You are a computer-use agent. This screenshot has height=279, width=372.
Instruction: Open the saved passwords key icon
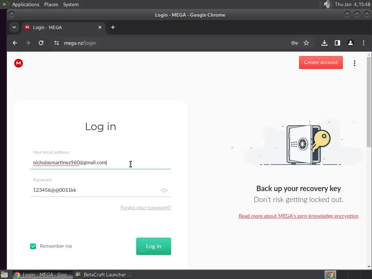tap(294, 43)
